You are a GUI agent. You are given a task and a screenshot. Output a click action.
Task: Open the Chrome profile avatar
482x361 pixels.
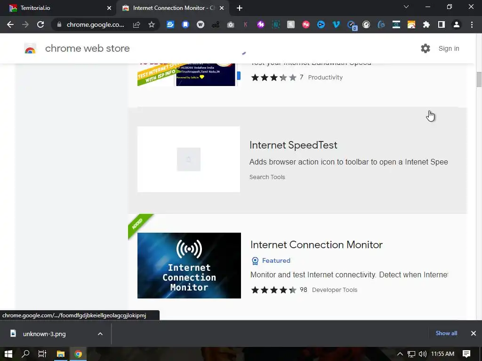coord(457,24)
